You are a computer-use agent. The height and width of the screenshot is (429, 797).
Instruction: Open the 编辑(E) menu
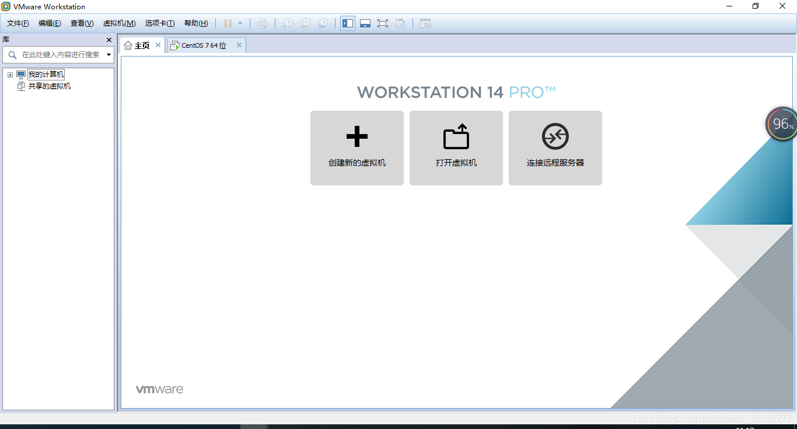tap(50, 23)
